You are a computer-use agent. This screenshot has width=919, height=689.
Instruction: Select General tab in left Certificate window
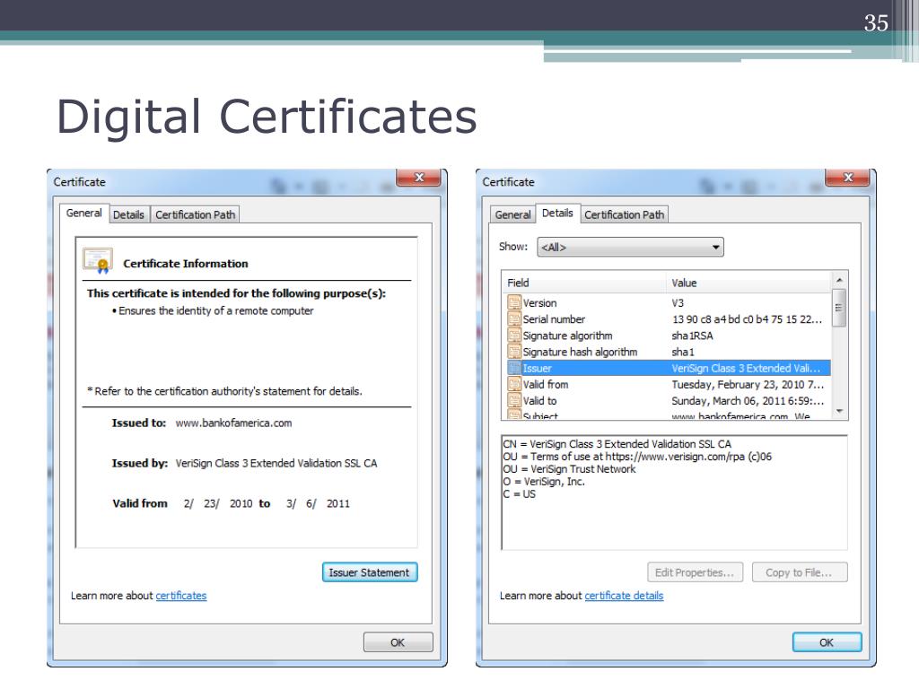pyautogui.click(x=83, y=214)
